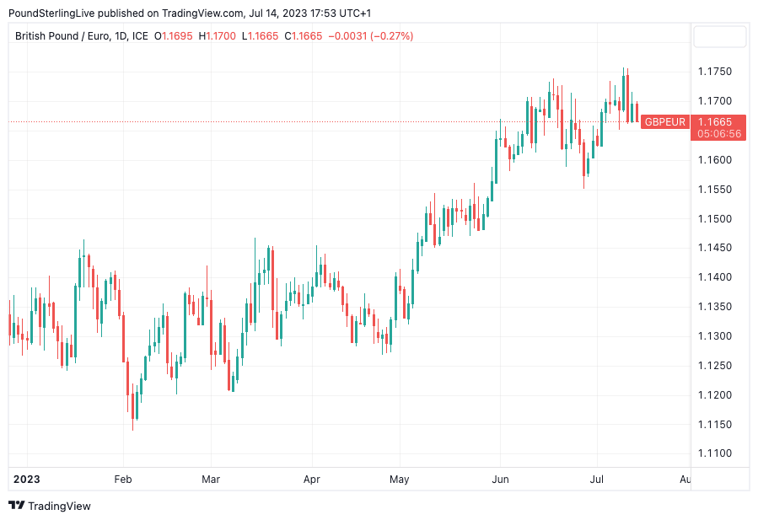
Task: Click the empty box above the price scale
Action: click(x=719, y=37)
